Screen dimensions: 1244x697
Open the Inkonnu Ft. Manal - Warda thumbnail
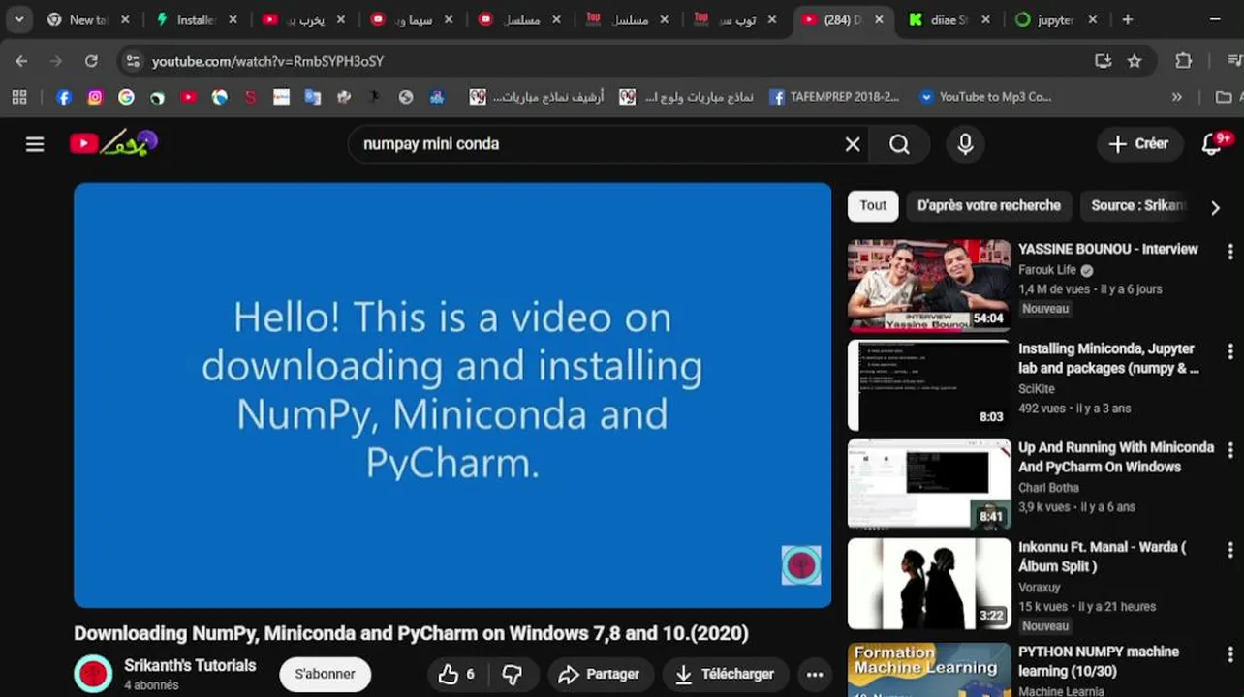click(x=929, y=584)
